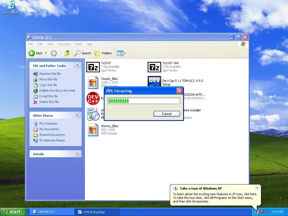Click the Up folder toolbar icon

(x=67, y=53)
